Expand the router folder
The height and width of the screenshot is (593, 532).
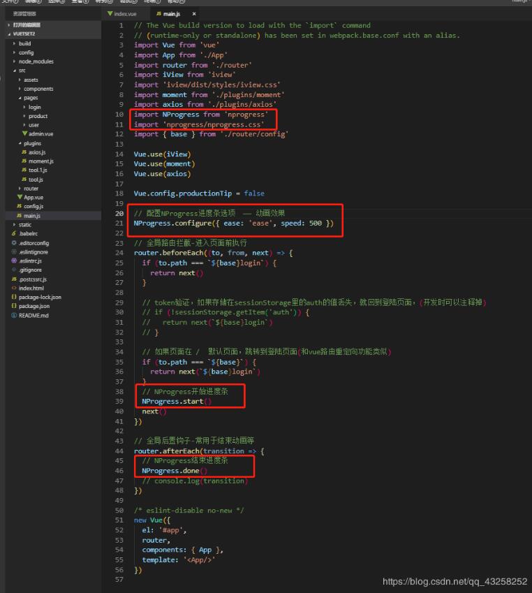click(x=20, y=189)
